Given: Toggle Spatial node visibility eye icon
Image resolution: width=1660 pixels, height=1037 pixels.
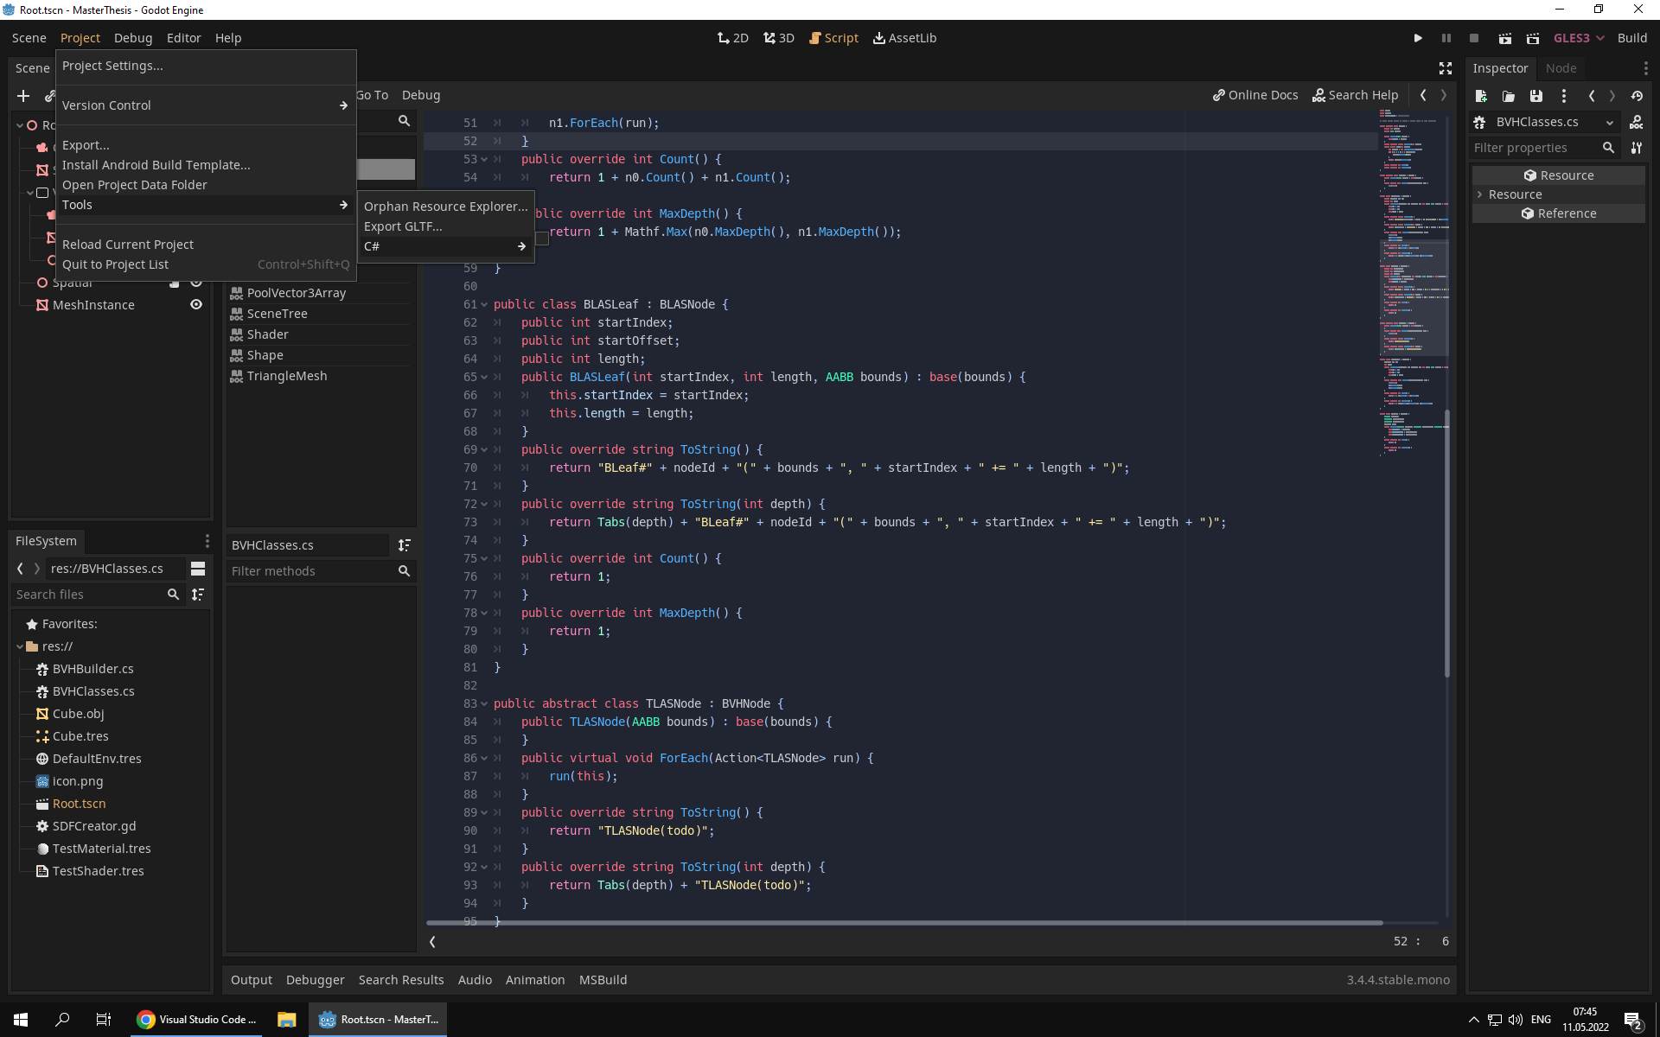Looking at the screenshot, I should point(196,283).
